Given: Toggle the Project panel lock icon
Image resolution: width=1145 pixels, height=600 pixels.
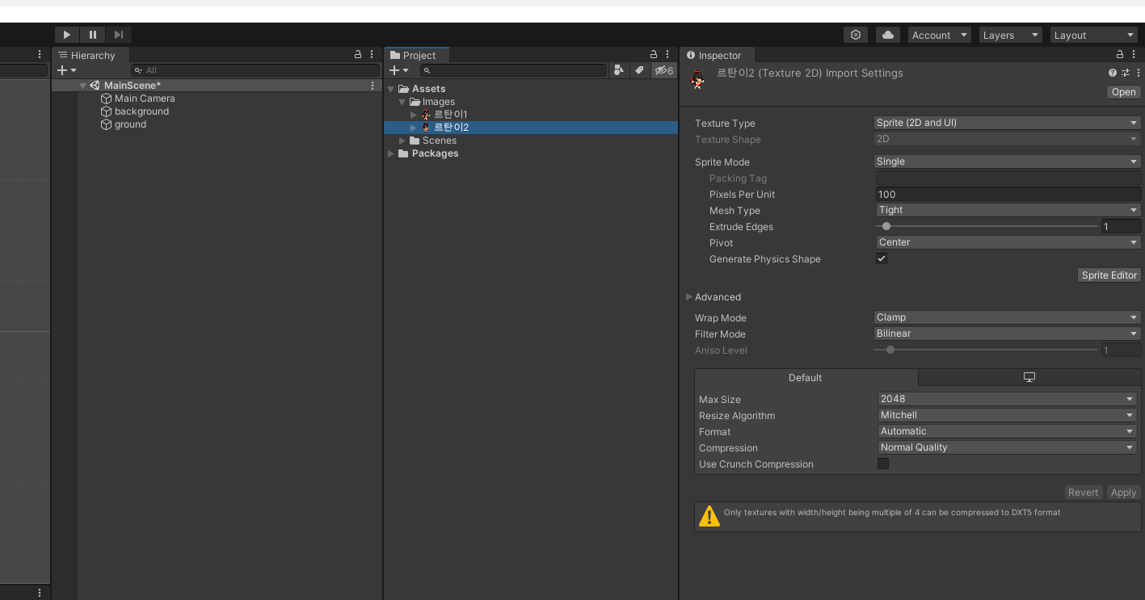Looking at the screenshot, I should [655, 55].
